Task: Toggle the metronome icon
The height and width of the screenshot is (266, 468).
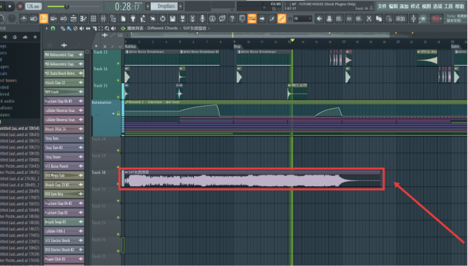Action: [x=23, y=19]
